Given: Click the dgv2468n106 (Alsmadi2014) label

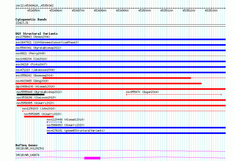Looking at the screenshot, I should (x=35, y=86).
